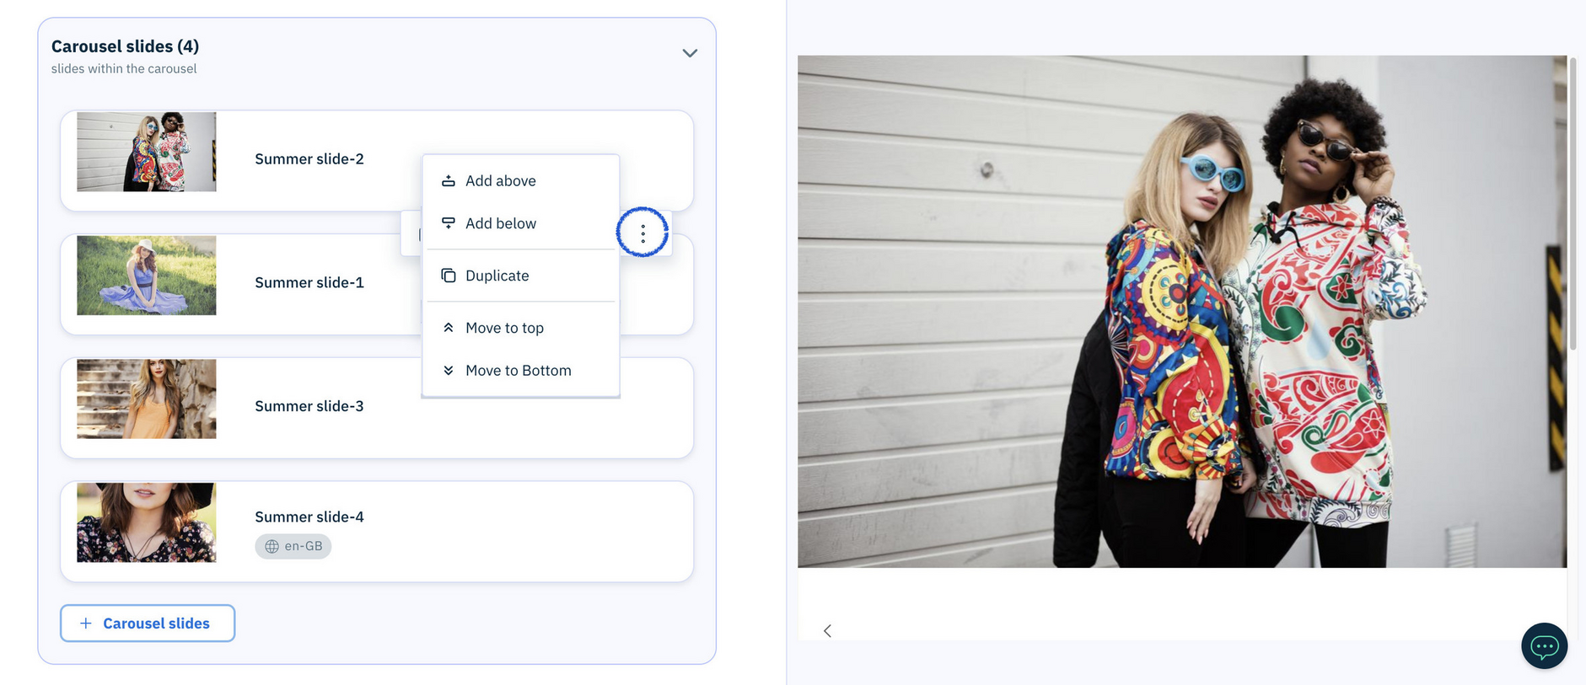Open the three-dot slide options menu
This screenshot has height=685, width=1586.
pyautogui.click(x=642, y=233)
